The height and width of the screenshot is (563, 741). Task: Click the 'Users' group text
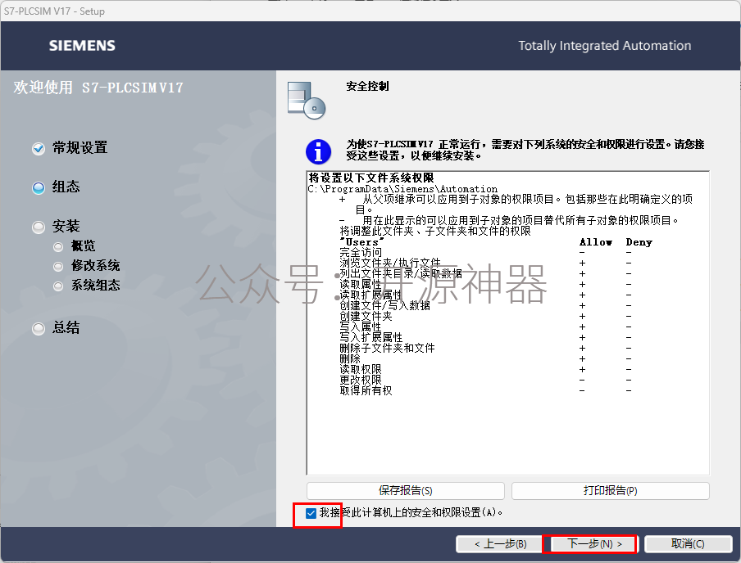(361, 242)
